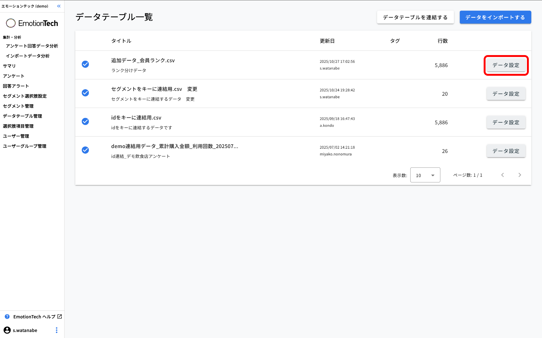Click データテーブルを連結する button
The image size is (542, 338).
415,17
